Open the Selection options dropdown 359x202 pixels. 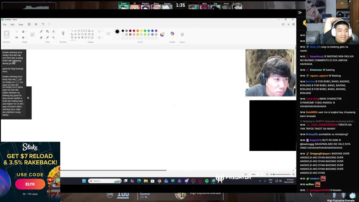(x=6, y=37)
